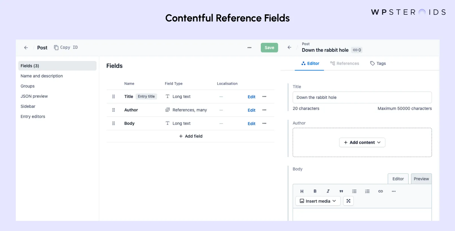Switch to the References tab
The image size is (455, 231).
[x=344, y=64]
